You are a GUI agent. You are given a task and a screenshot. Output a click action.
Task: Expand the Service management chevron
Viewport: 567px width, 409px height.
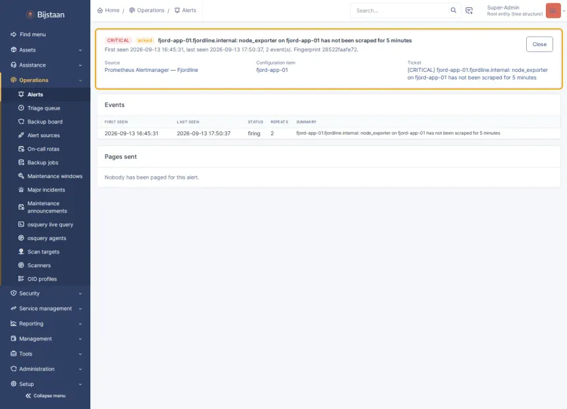(80, 309)
